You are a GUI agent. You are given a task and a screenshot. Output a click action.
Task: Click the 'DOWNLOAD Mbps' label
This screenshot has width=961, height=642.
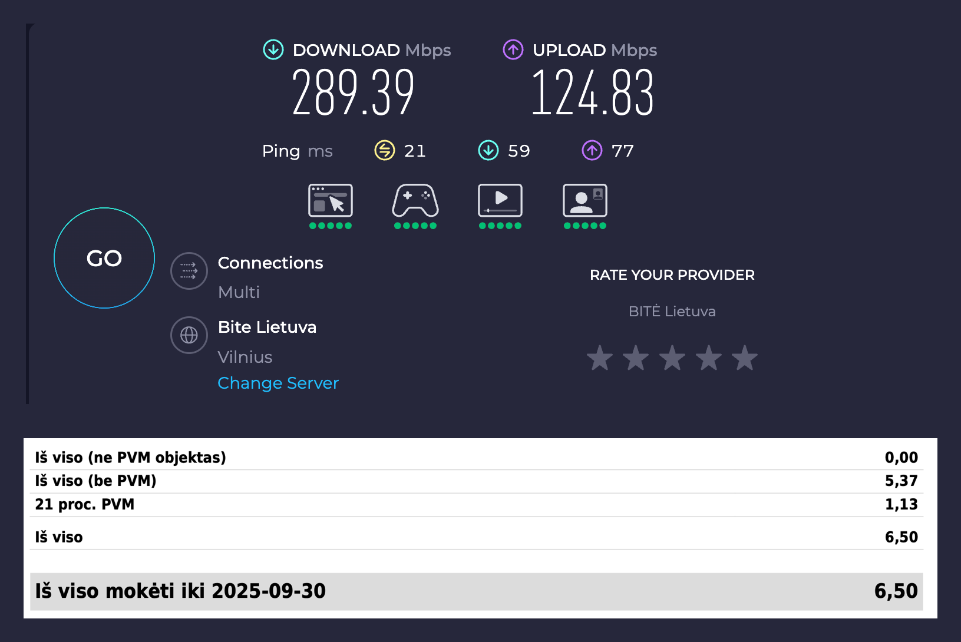[372, 51]
